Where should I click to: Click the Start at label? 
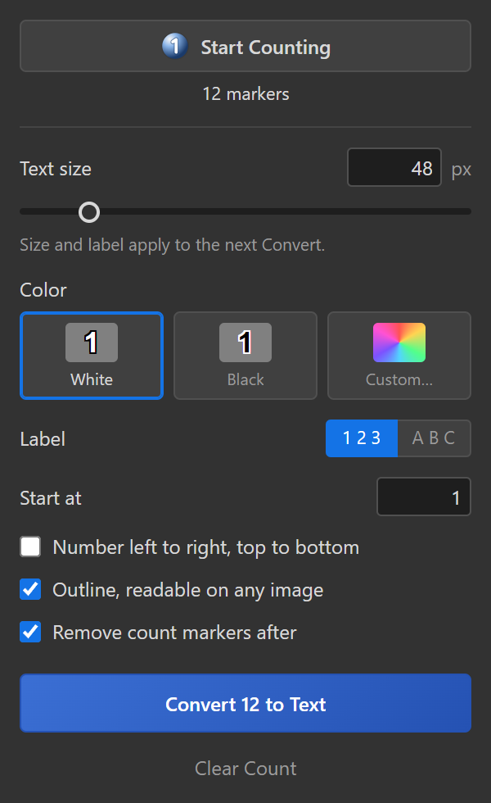coord(51,498)
